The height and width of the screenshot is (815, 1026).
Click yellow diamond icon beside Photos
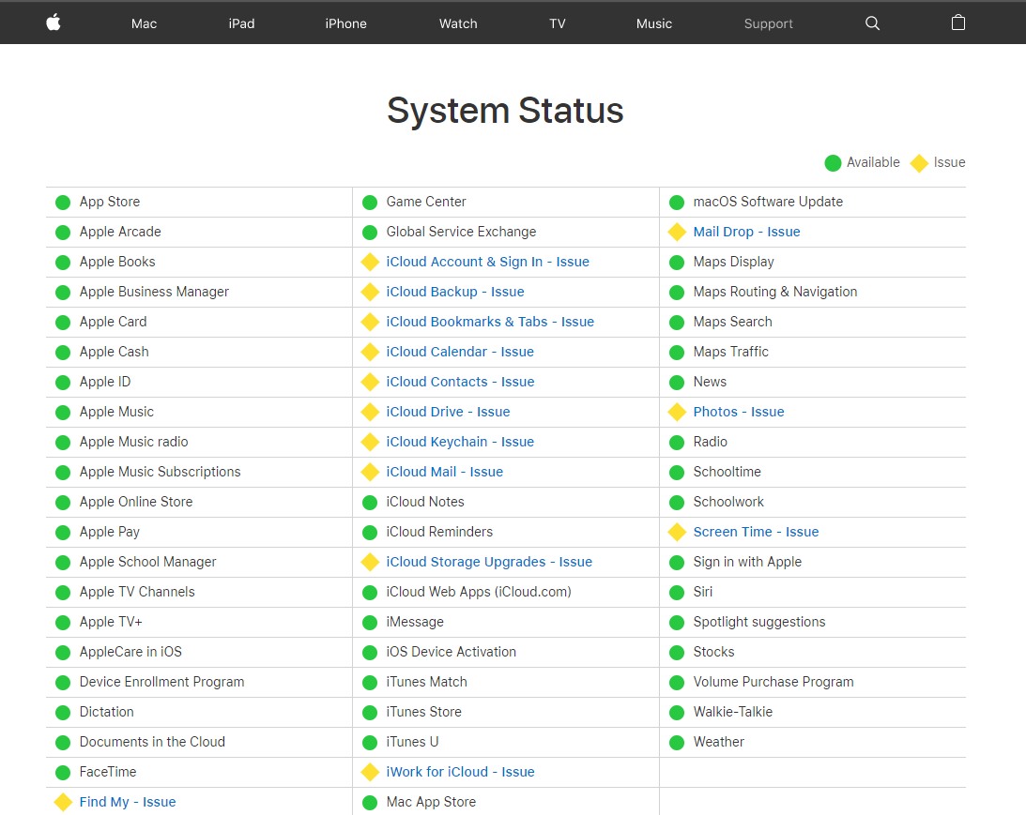(677, 412)
